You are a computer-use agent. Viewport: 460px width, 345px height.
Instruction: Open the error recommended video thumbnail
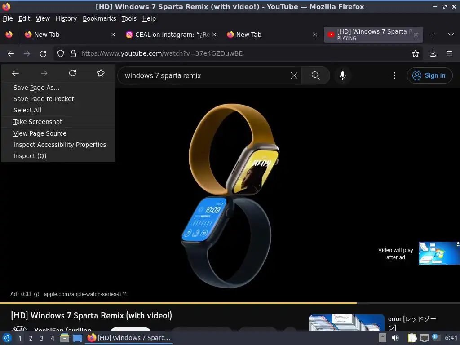pyautogui.click(x=346, y=323)
